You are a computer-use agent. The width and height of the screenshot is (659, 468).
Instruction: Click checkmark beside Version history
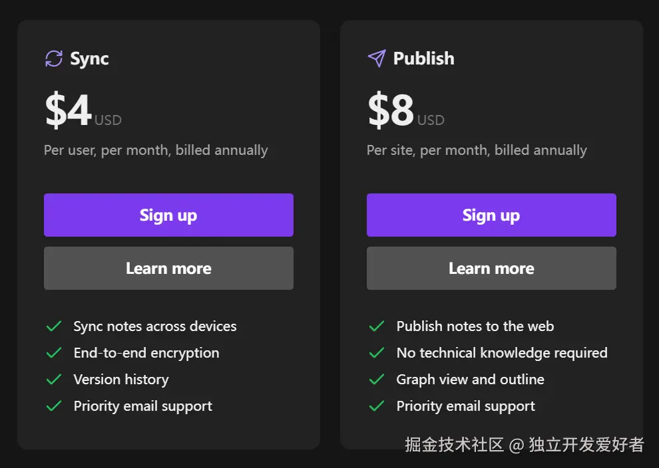pos(54,380)
